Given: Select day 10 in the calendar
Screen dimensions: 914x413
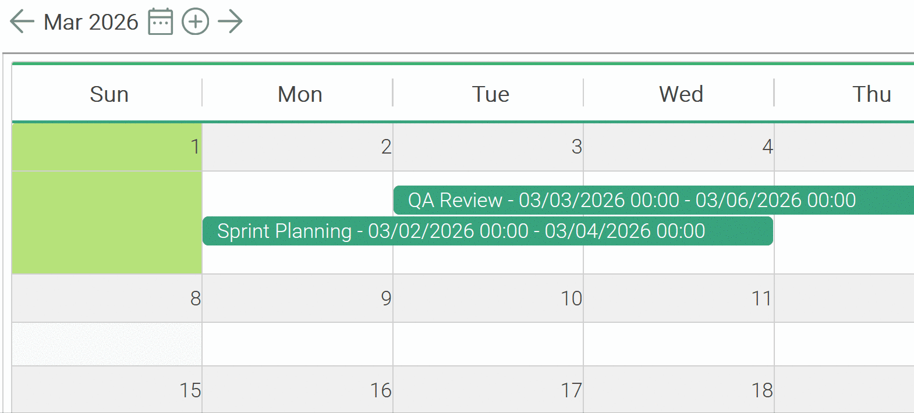Looking at the screenshot, I should tap(488, 298).
